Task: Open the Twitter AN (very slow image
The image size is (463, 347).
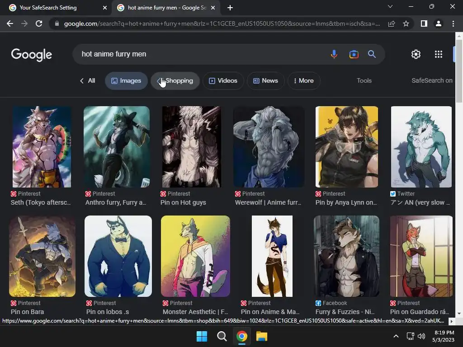Action: coord(421,147)
